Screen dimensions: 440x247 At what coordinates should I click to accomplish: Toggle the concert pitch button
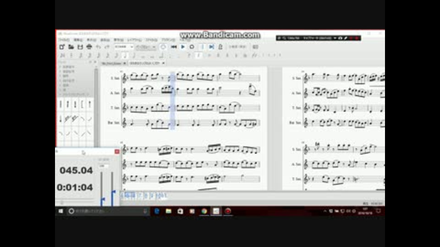[237, 47]
